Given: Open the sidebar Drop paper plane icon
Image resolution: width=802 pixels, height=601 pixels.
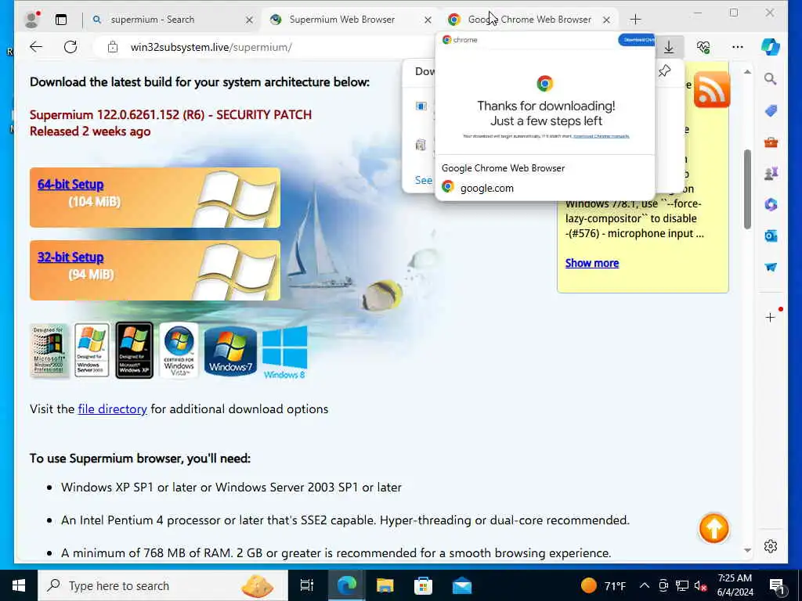Looking at the screenshot, I should tap(771, 267).
